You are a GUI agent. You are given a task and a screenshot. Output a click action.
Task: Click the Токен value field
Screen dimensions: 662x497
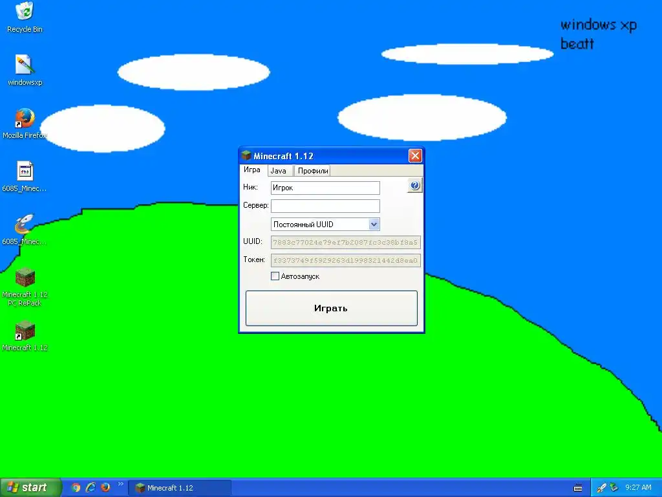[345, 260]
